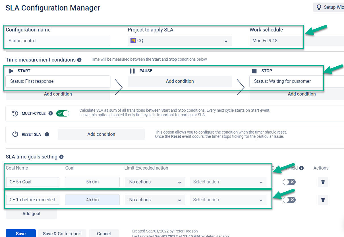This screenshot has width=344, height=237.
Task: Click the Reset SLA info icon
Action: click(x=47, y=134)
